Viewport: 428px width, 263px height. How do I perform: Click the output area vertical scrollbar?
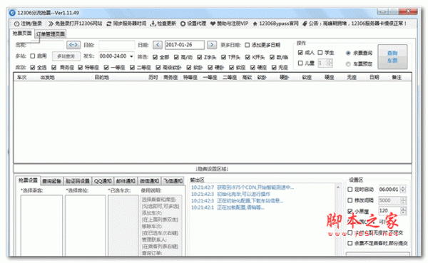pyautogui.click(x=338, y=220)
